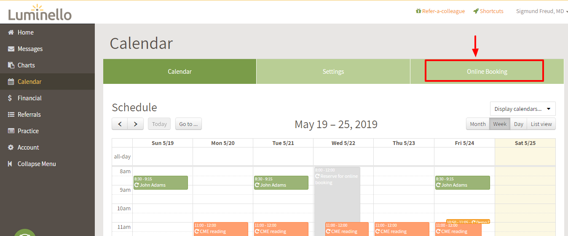Open the Home page label

pos(26,32)
